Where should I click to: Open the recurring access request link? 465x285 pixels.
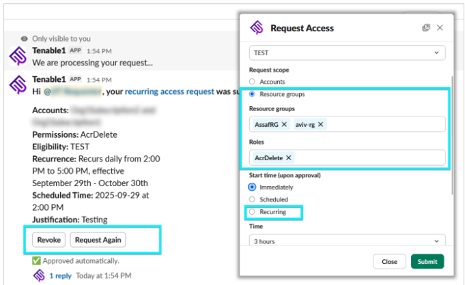pos(169,91)
